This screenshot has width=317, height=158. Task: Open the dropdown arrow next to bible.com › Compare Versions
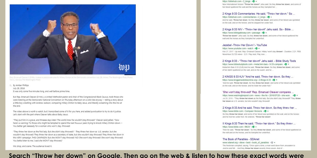[268, 111]
